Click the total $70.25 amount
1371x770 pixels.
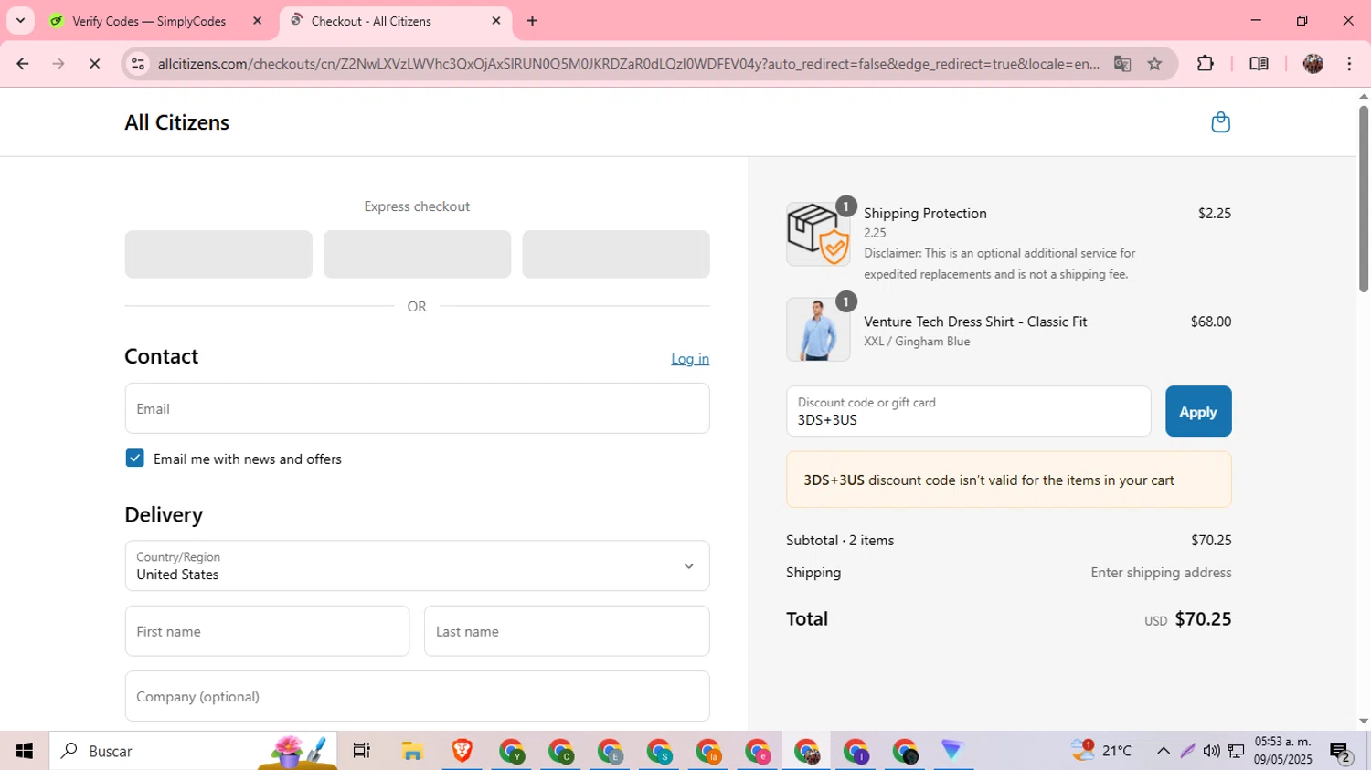pyautogui.click(x=1203, y=618)
